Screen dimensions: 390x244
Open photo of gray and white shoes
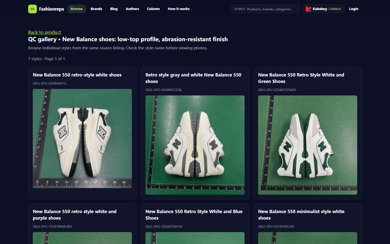pyautogui.click(x=195, y=145)
